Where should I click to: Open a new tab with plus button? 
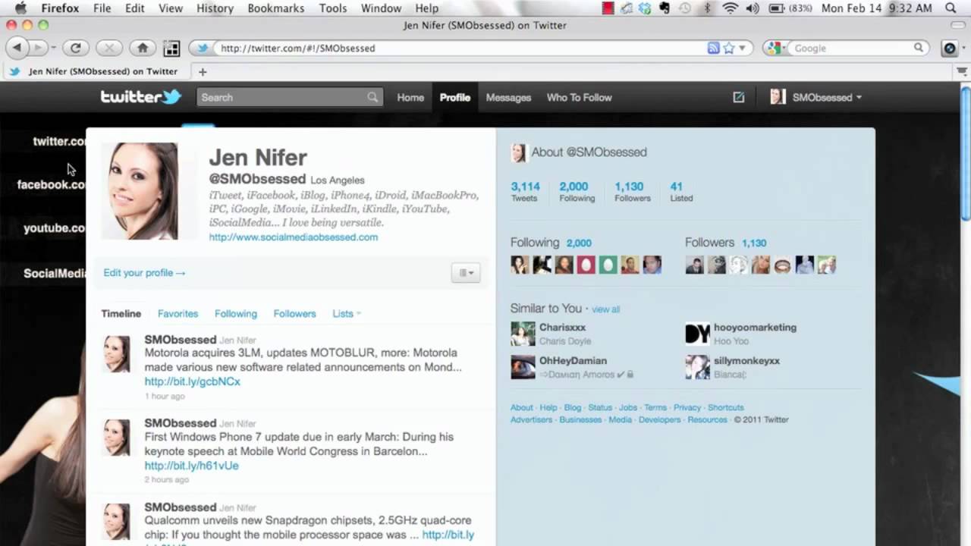[x=203, y=72]
